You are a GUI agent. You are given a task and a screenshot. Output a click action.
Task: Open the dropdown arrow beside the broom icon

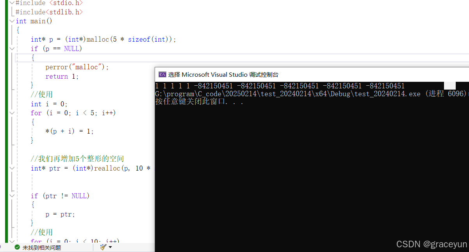tap(110, 247)
